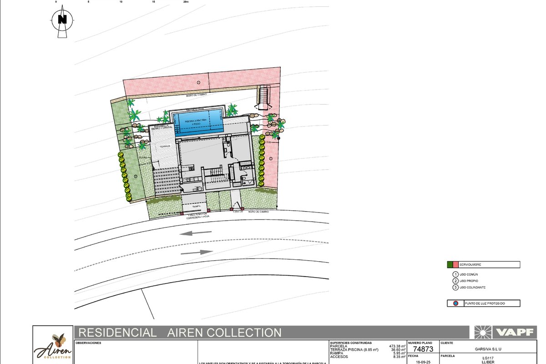Click the green Servidumbre legend swatch
The height and width of the screenshot is (364, 546).
(x=450, y=264)
